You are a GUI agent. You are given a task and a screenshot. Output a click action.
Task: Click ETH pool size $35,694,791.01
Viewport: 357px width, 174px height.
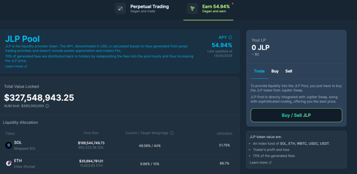point(91,161)
